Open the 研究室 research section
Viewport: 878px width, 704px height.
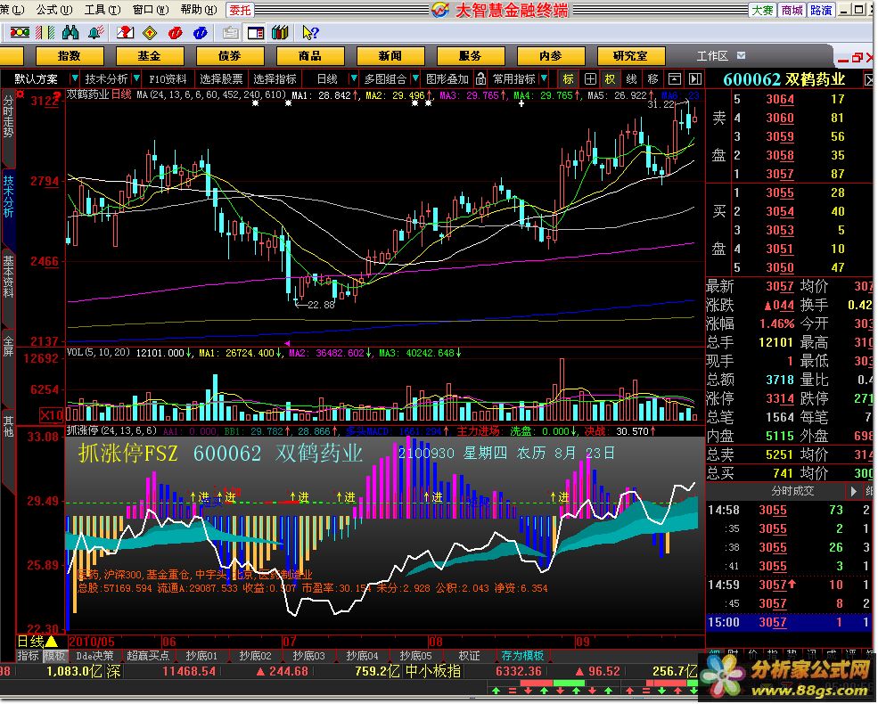point(630,56)
